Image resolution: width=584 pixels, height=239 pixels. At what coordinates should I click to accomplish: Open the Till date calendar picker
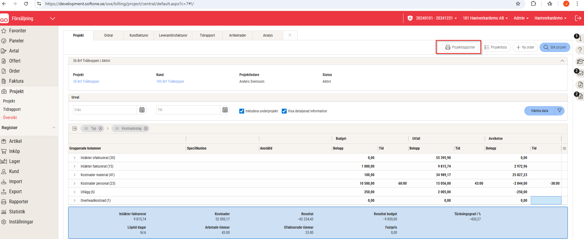click(x=225, y=110)
